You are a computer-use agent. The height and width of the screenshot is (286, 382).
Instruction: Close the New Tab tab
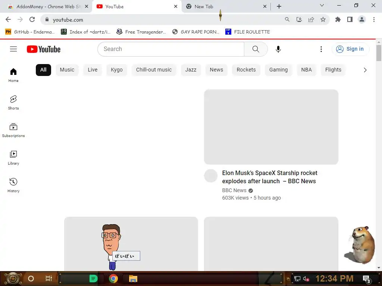coord(265,7)
